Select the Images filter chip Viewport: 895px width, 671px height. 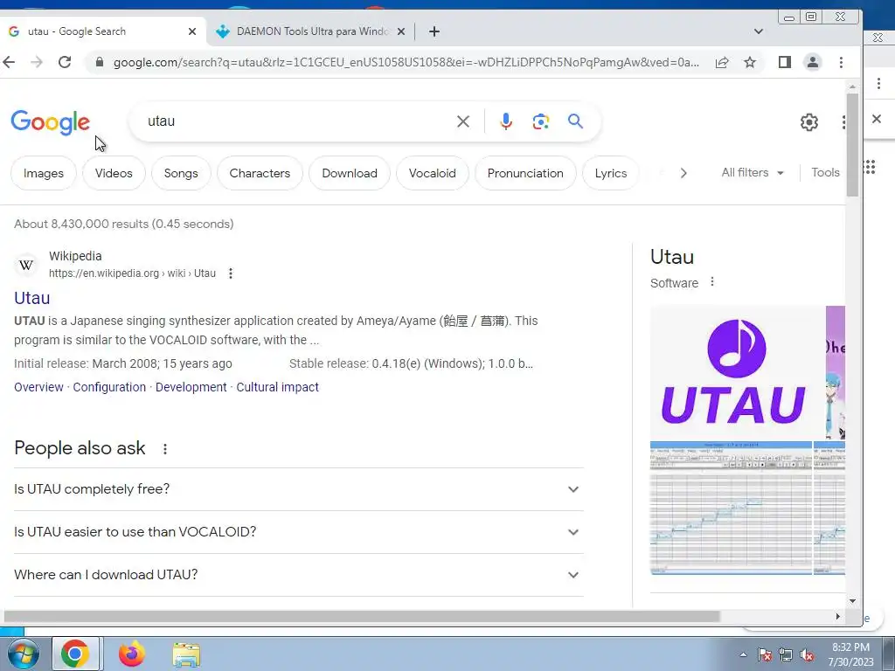44,173
